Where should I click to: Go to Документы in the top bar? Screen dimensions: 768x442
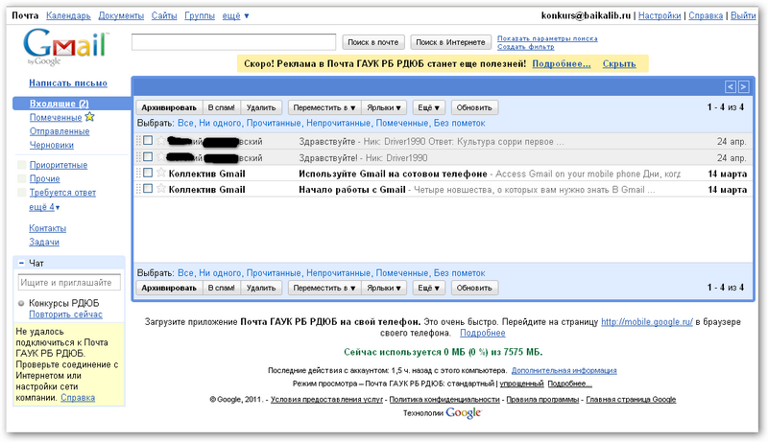point(121,16)
